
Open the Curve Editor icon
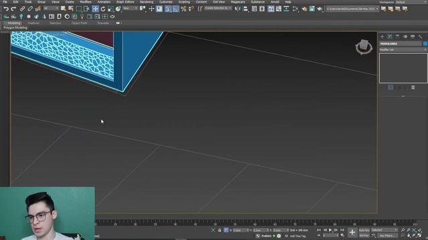pos(278,9)
